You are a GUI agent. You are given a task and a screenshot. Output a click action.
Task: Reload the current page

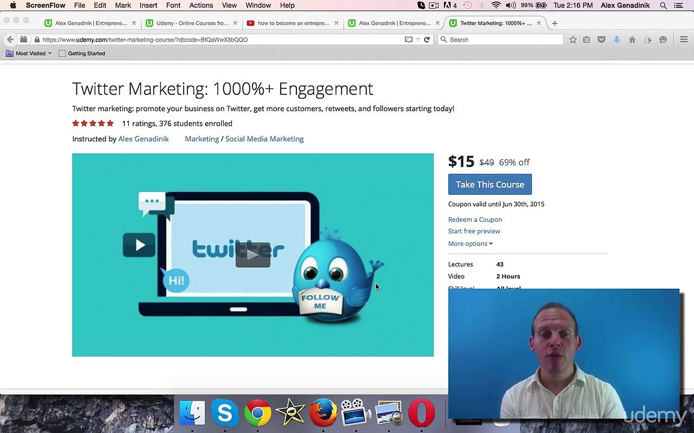tap(427, 39)
